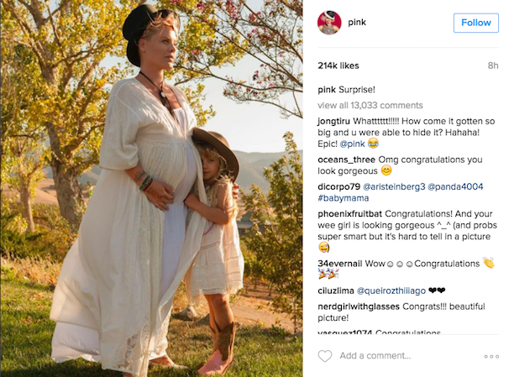Image resolution: width=514 pixels, height=377 pixels.
Task: Open the @panda4004 mention
Action: click(x=455, y=187)
